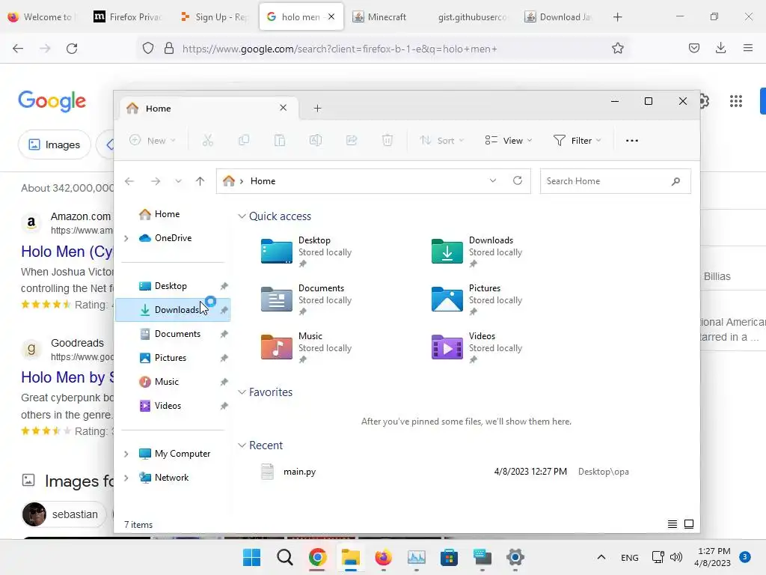The height and width of the screenshot is (575, 766).
Task: Open the Documents folder in Quick access
Action: click(x=306, y=299)
